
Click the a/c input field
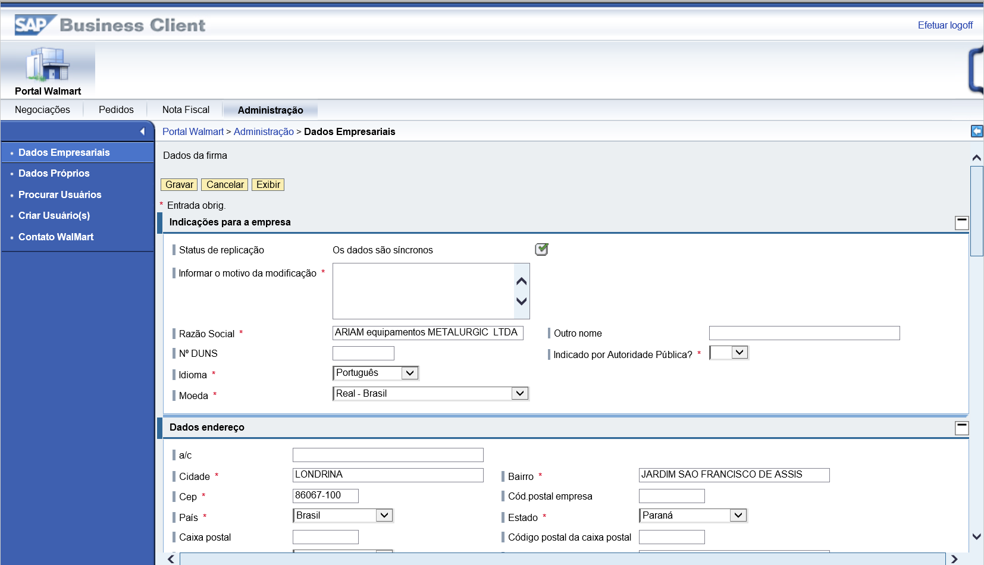click(x=388, y=455)
